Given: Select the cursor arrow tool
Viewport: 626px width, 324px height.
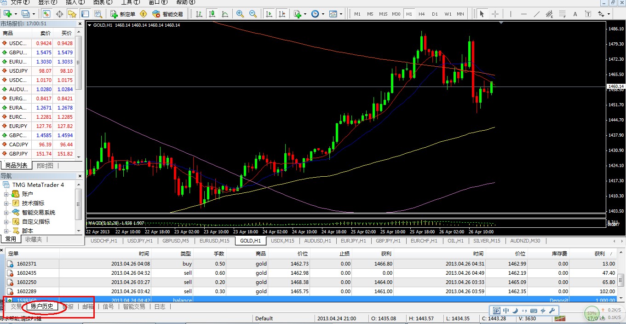Looking at the screenshot, I should click(x=482, y=14).
